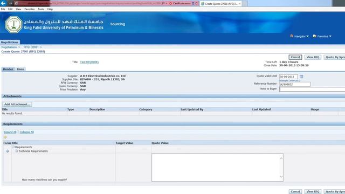The image size is (345, 194).
Task: Click the 'No results found.' text
Action: pos(12,113)
